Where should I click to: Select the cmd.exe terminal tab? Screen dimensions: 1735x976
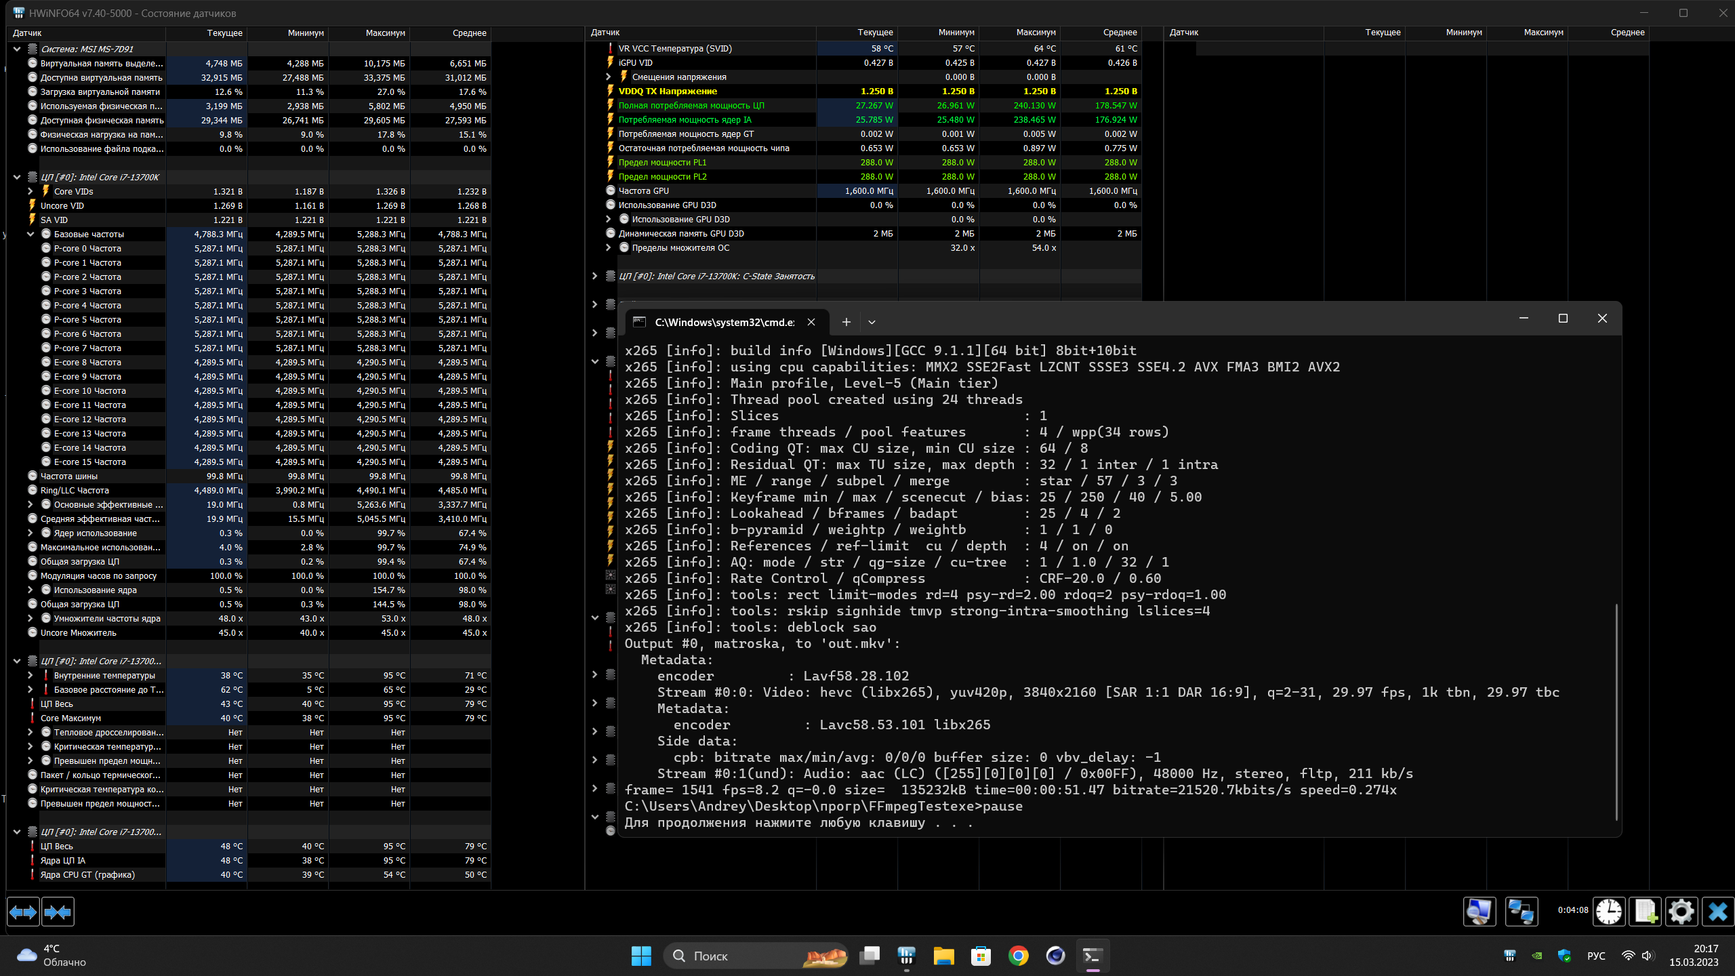point(724,323)
